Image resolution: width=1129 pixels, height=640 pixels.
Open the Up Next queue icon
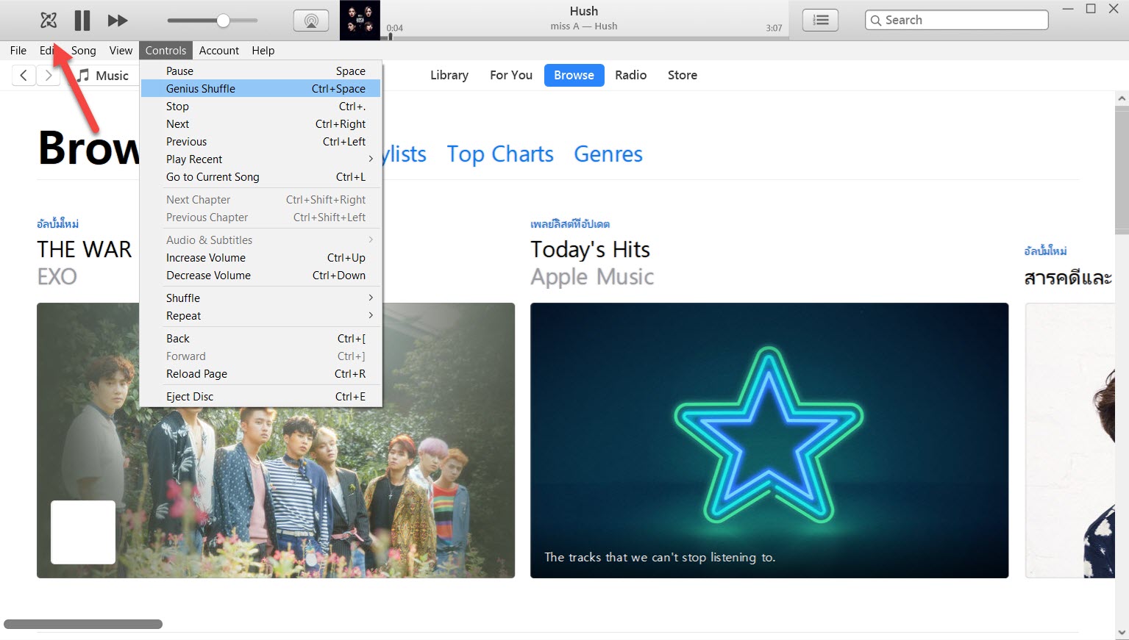tap(820, 20)
